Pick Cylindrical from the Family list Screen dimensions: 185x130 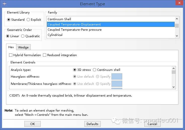tap(111, 35)
